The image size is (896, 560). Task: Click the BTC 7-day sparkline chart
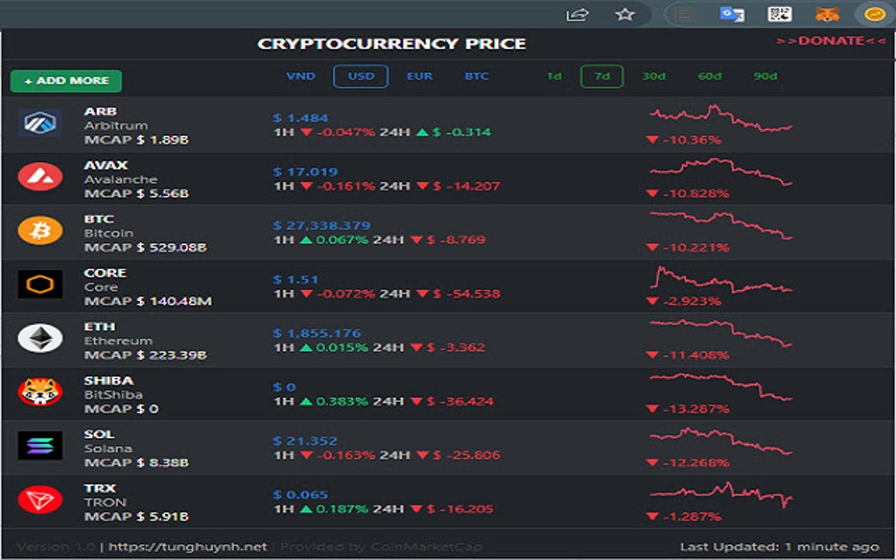(x=721, y=226)
